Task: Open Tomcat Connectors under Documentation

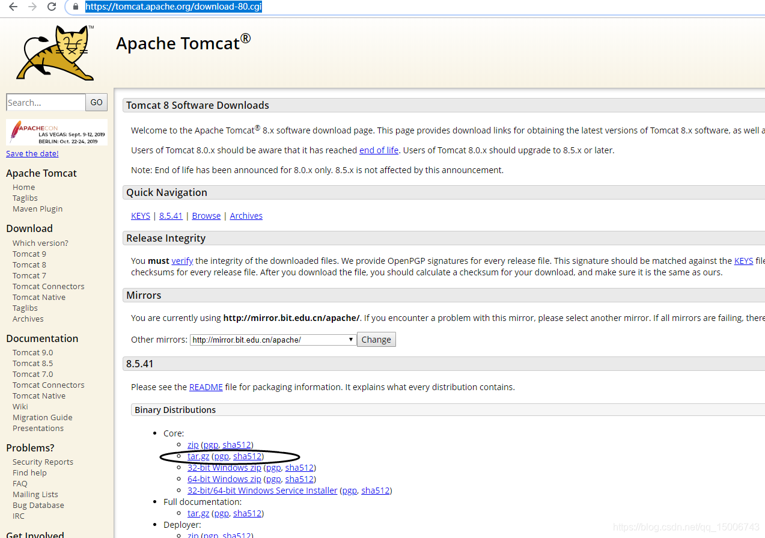Action: click(49, 385)
